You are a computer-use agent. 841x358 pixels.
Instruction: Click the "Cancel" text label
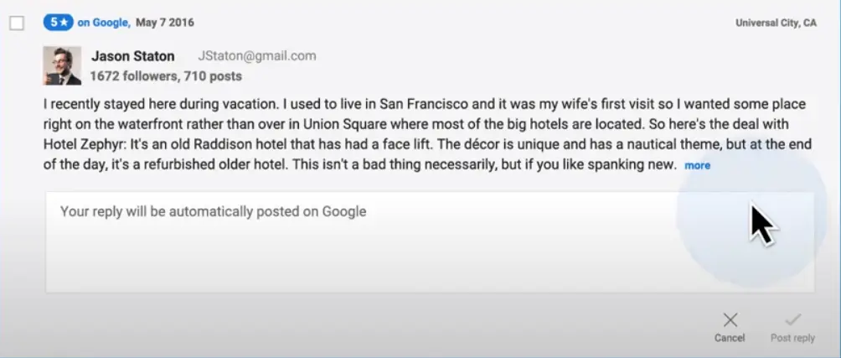[x=730, y=338]
